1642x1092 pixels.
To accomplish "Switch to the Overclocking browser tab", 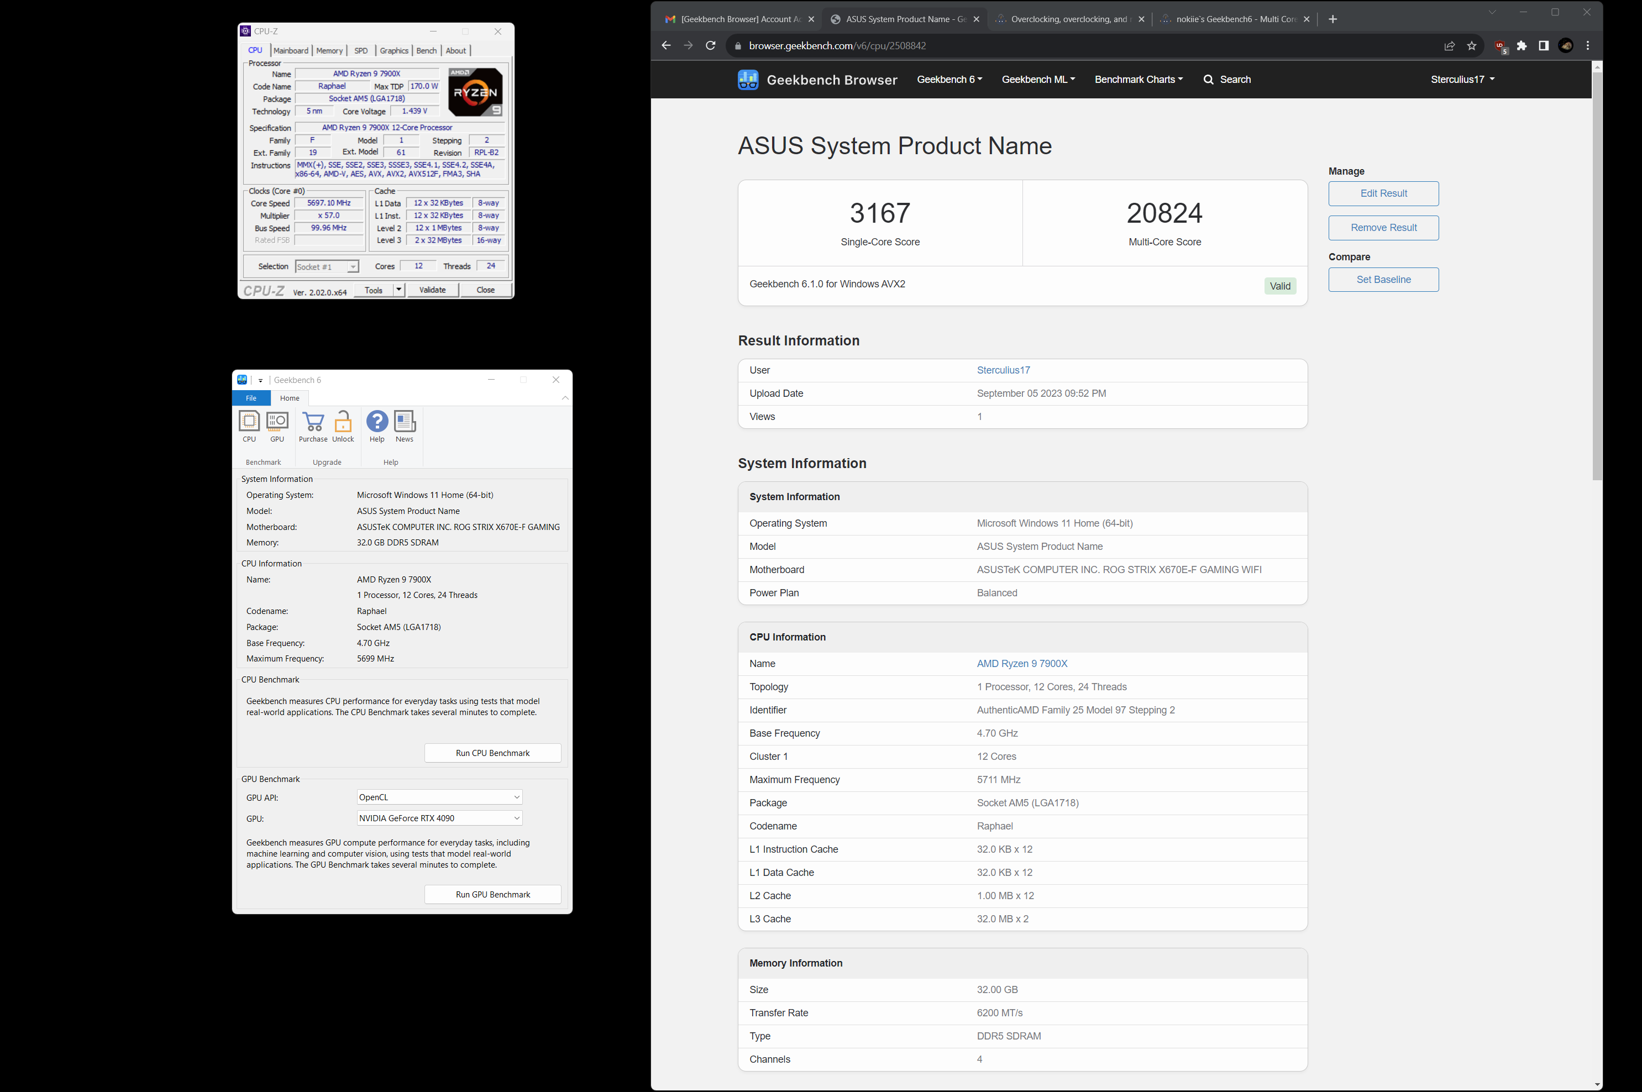I will pyautogui.click(x=1069, y=19).
